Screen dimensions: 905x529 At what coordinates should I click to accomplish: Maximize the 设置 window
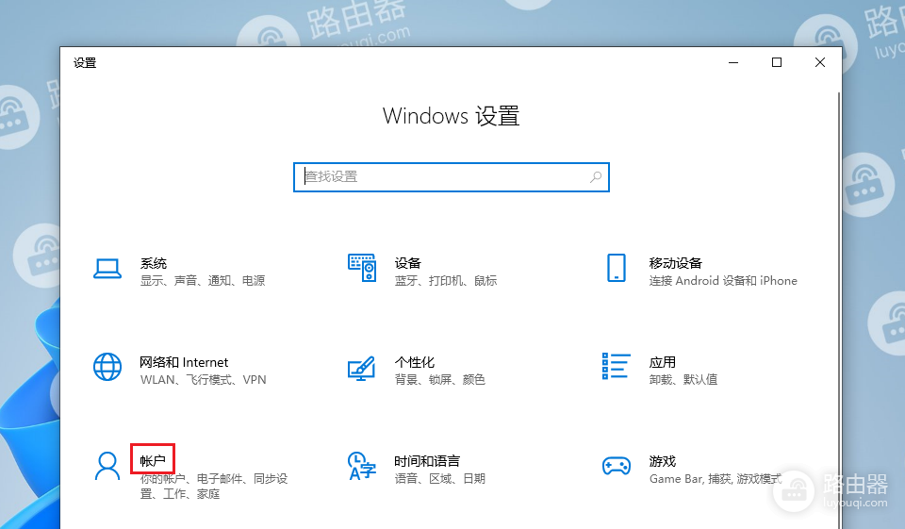pyautogui.click(x=777, y=62)
